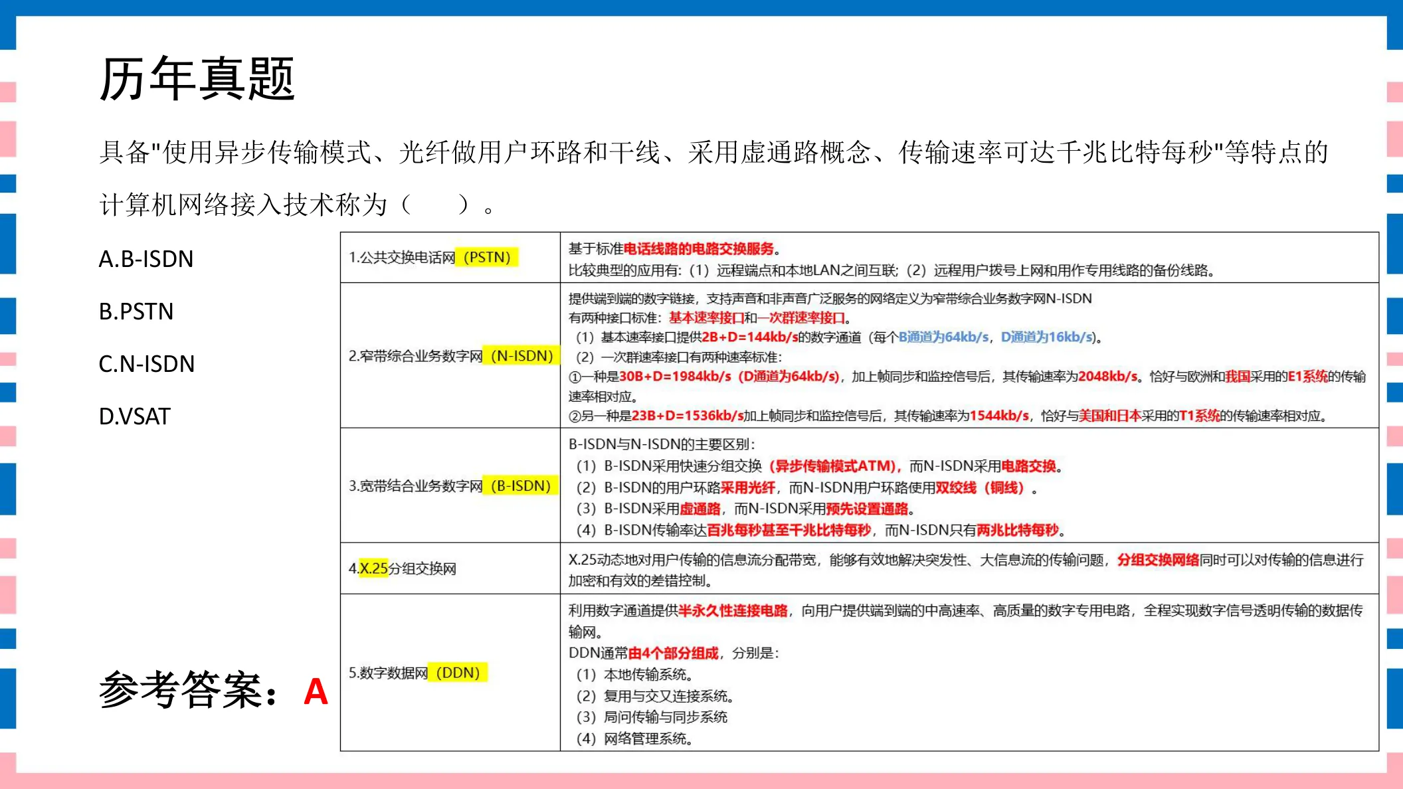Click red text 30B+D=1984kb/s
Image resolution: width=1403 pixels, height=789 pixels.
(675, 377)
